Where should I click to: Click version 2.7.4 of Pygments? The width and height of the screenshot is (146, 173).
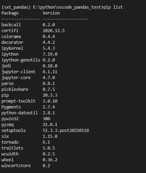(49, 107)
